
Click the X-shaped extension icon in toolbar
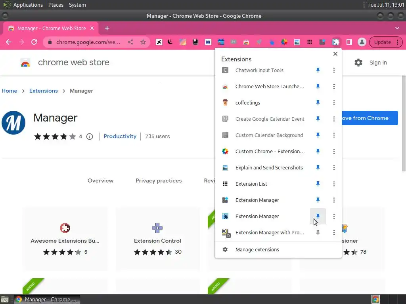[159, 42]
